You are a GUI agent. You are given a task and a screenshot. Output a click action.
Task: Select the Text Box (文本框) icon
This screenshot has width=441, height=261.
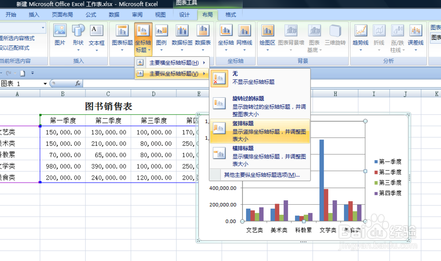pos(97,31)
